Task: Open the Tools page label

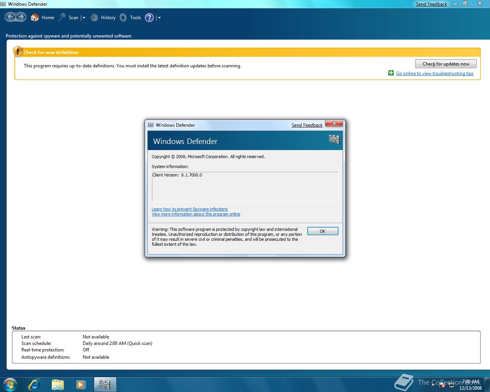Action: [x=136, y=18]
